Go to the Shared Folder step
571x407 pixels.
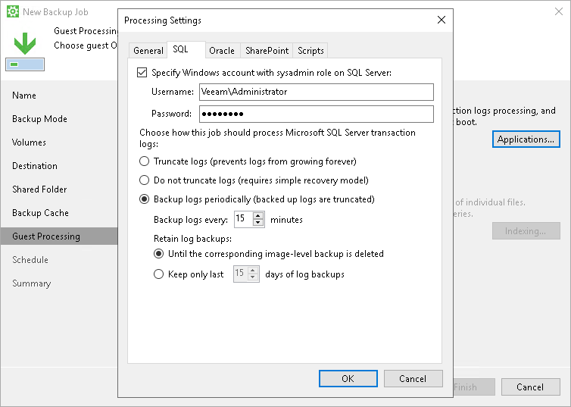pyautogui.click(x=39, y=189)
